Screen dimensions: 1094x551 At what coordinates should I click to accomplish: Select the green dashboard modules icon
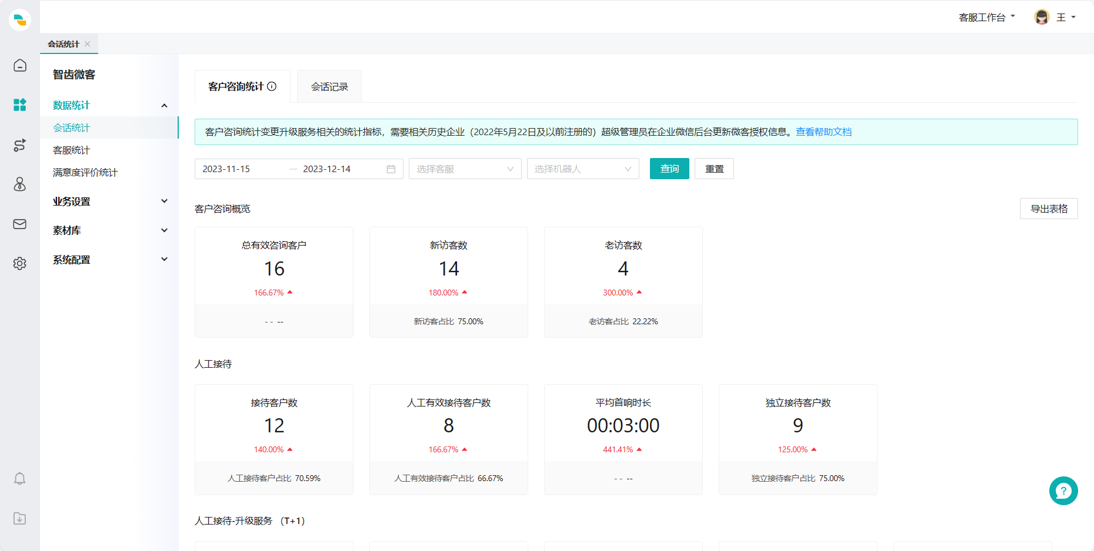(20, 105)
